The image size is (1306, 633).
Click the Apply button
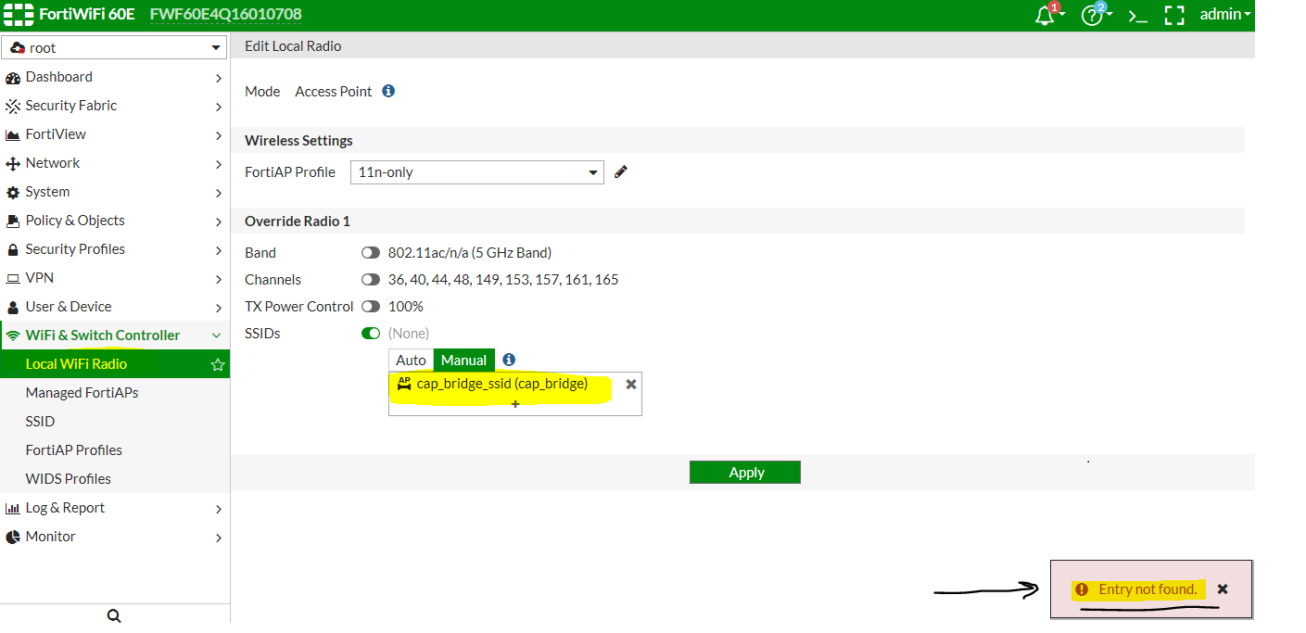tap(745, 472)
